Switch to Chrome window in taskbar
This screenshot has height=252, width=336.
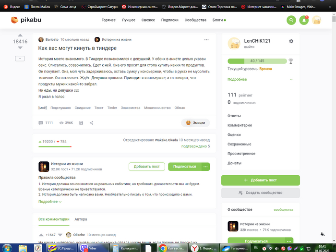(x=172, y=248)
